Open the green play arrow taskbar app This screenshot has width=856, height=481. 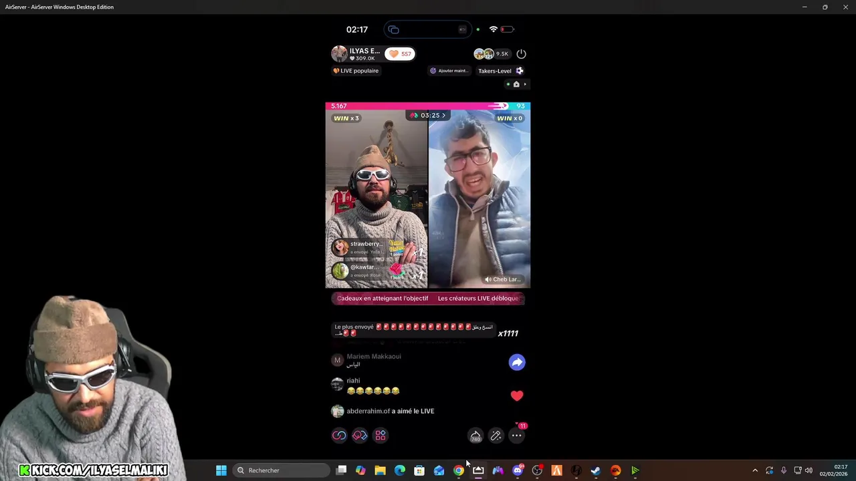pos(635,470)
